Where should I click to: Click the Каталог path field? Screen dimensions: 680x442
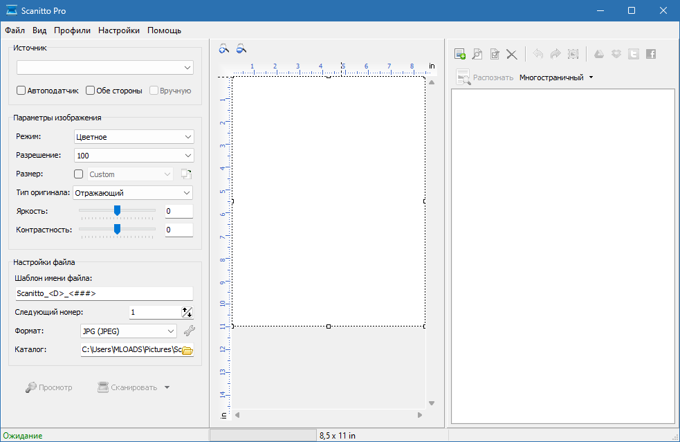click(x=131, y=349)
